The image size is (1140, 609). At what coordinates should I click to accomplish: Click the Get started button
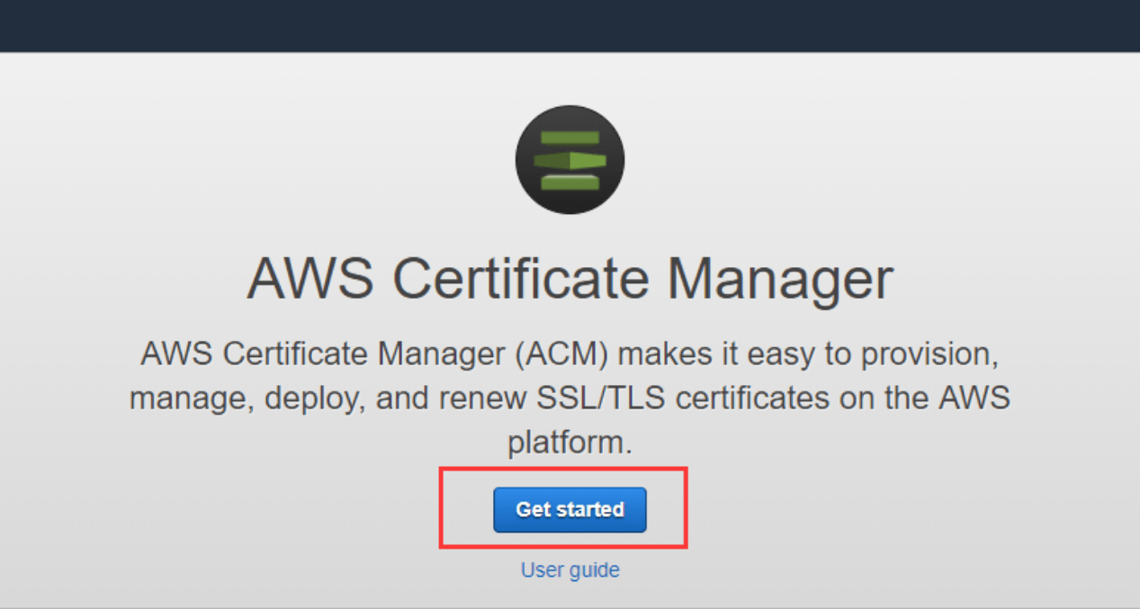coord(570,509)
